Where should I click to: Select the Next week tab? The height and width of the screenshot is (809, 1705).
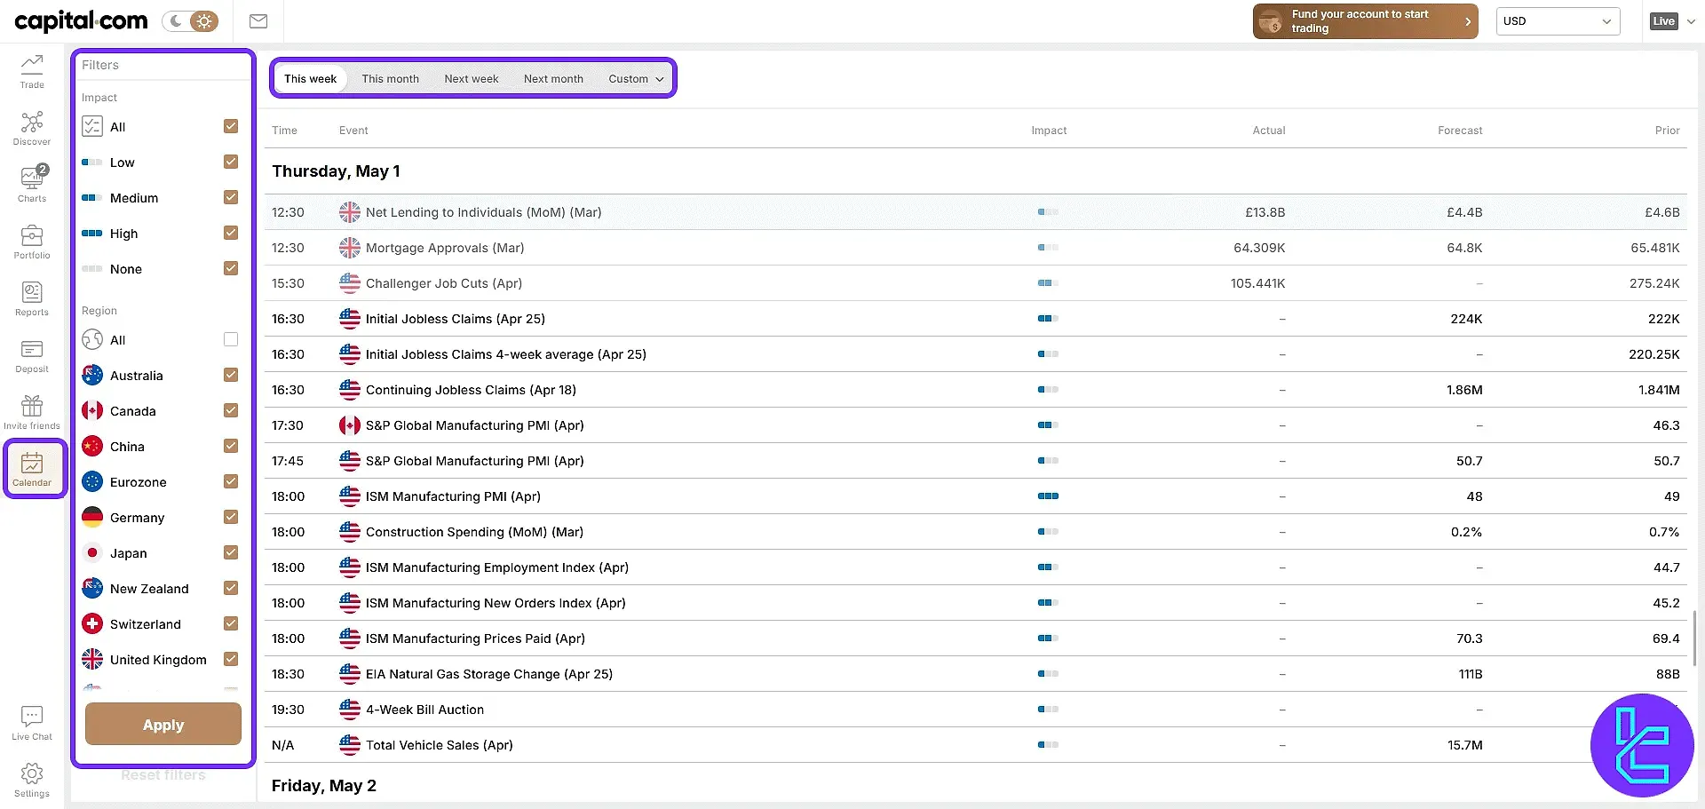(471, 79)
